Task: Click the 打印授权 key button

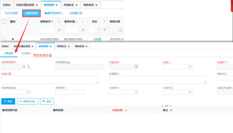Action: coord(12,13)
